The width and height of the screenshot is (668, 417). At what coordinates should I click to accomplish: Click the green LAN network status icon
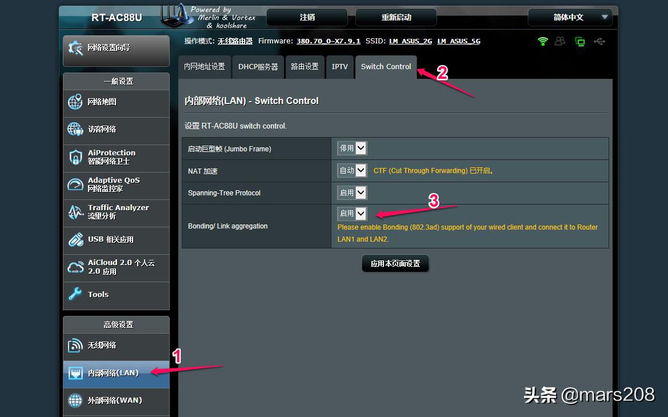click(580, 42)
